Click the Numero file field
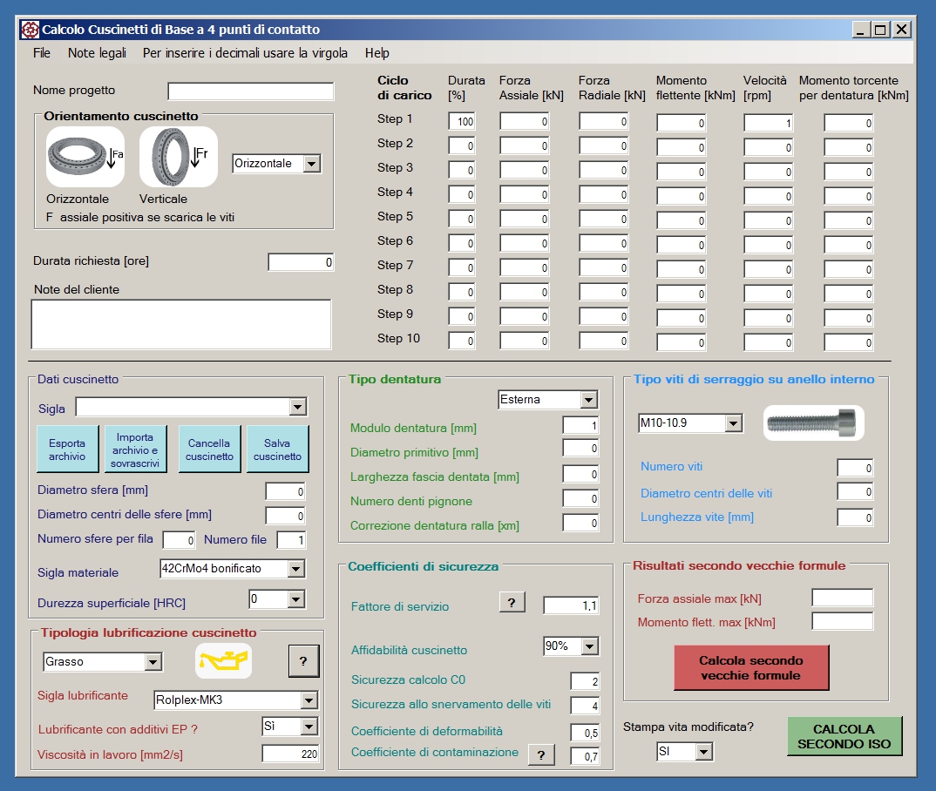The image size is (936, 791). [x=291, y=540]
